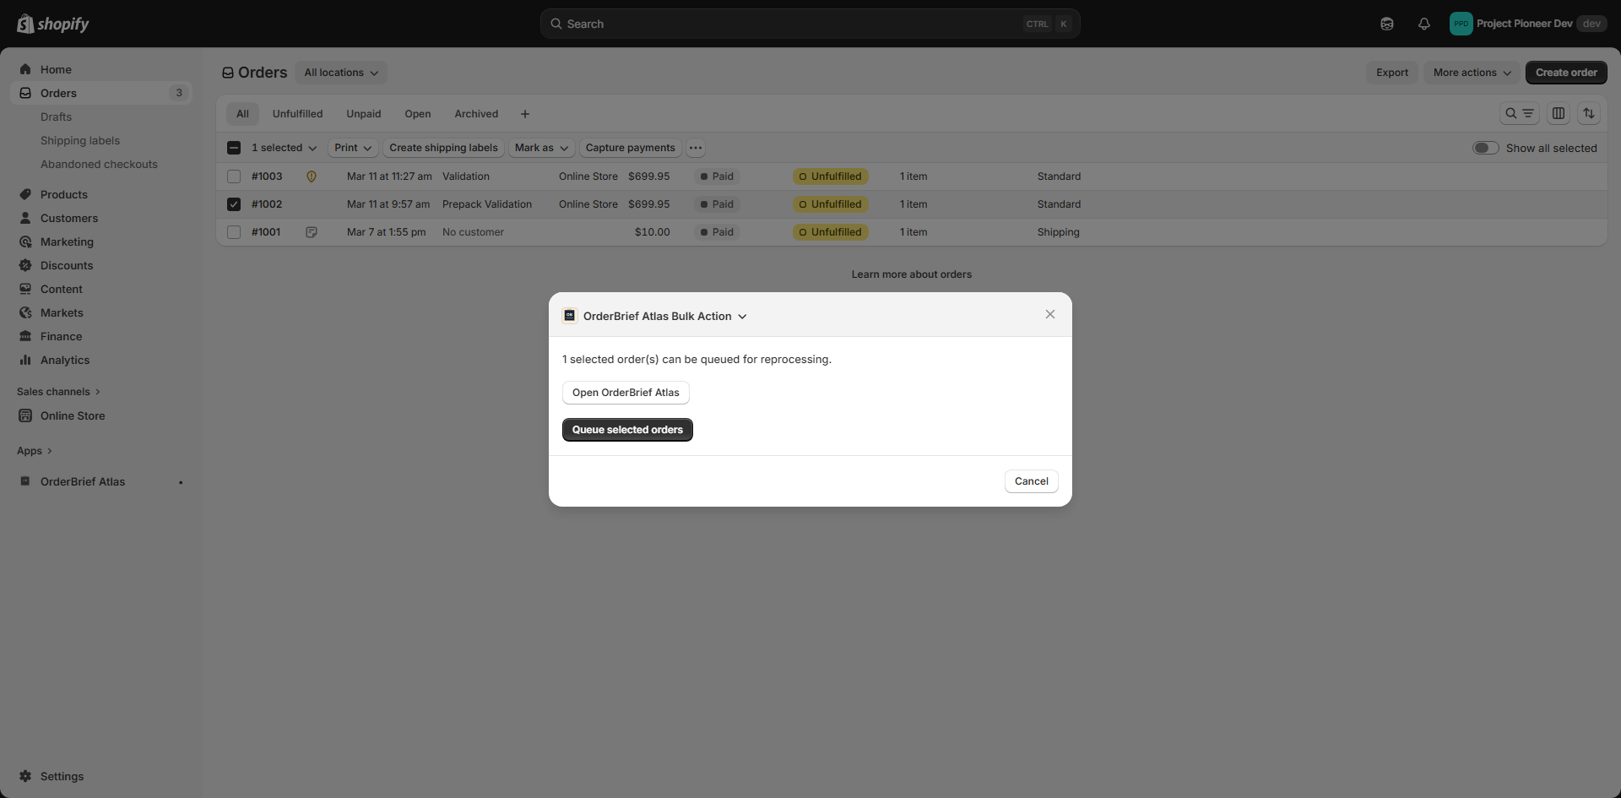Open the Mark as dropdown
Screen dimensions: 1621x798
541,148
